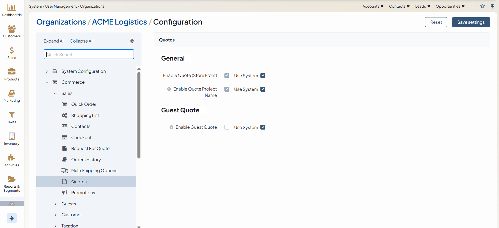Uncheck Use System for Enable Quote (Store Front)

(x=263, y=76)
